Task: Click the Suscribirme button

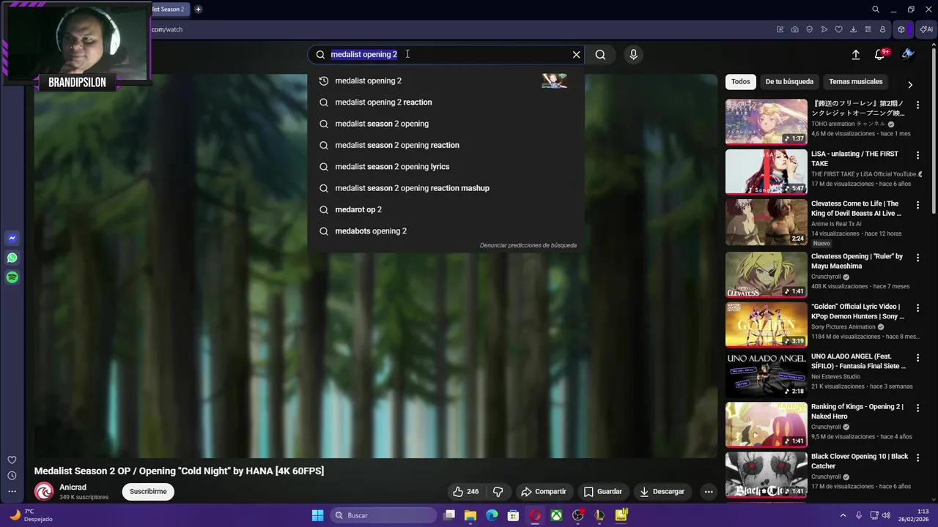Action: [x=148, y=492]
